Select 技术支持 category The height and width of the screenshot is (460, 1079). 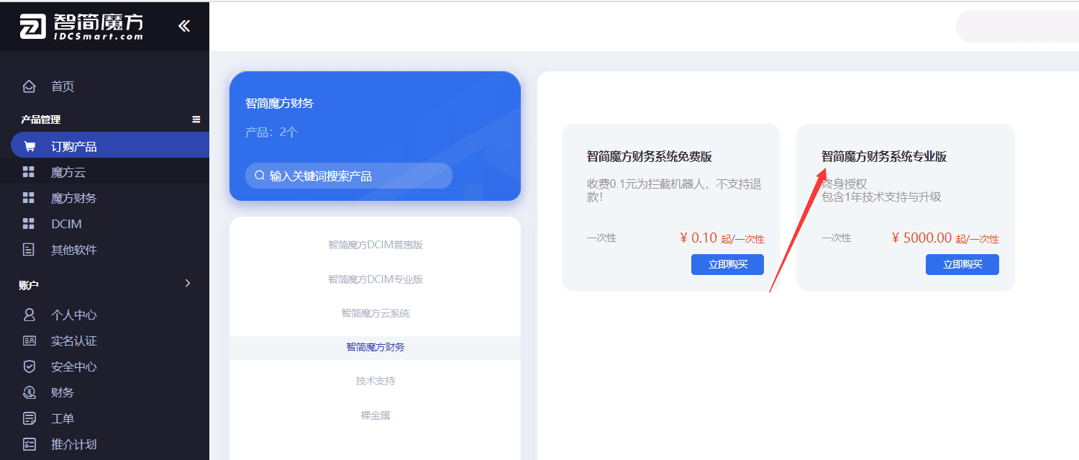click(375, 381)
